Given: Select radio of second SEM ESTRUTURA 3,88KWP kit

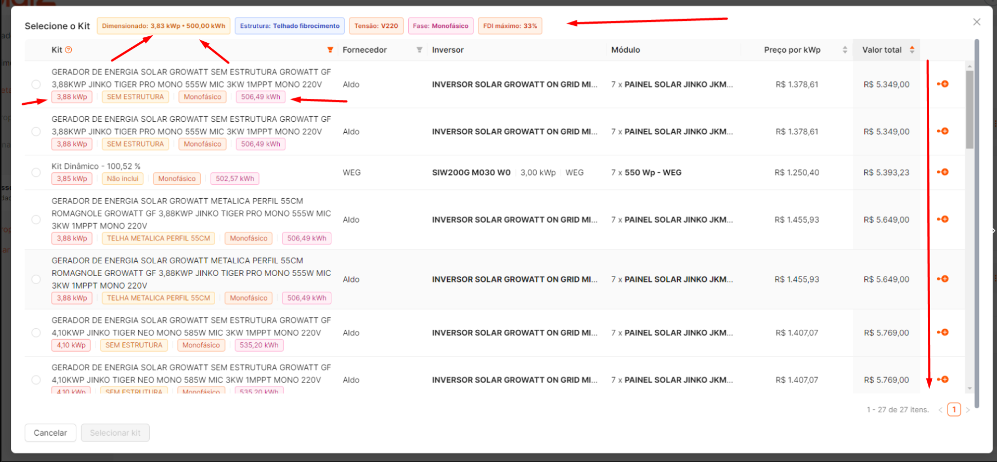Looking at the screenshot, I should (x=36, y=132).
